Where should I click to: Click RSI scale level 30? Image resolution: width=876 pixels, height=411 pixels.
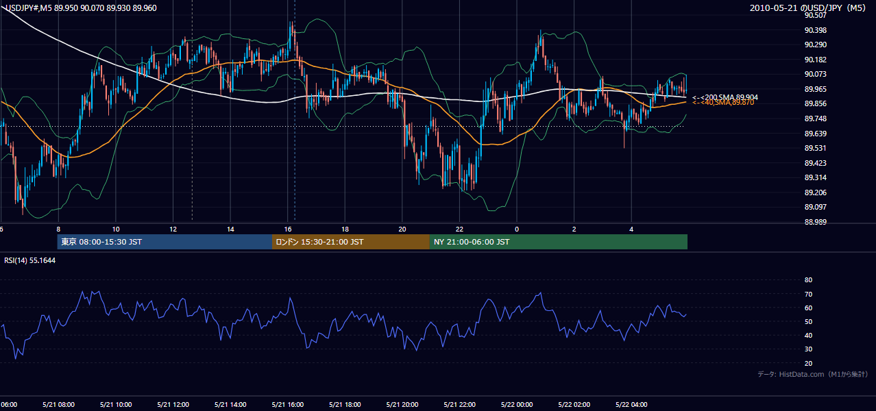click(808, 349)
